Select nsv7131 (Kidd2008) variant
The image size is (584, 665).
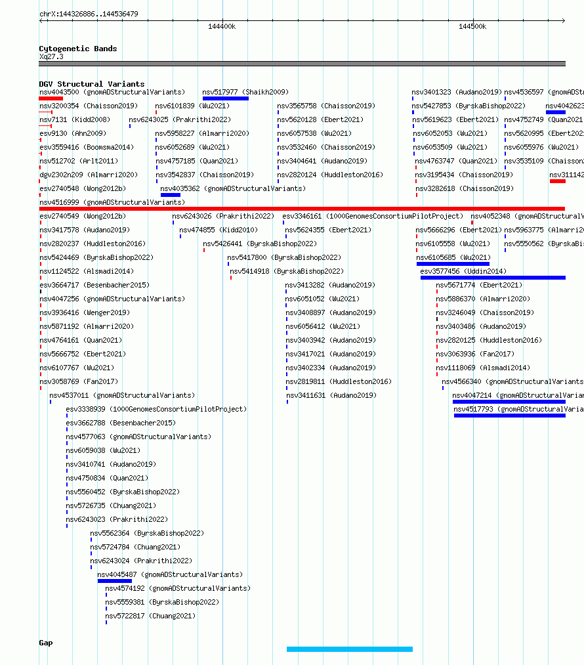click(75, 119)
